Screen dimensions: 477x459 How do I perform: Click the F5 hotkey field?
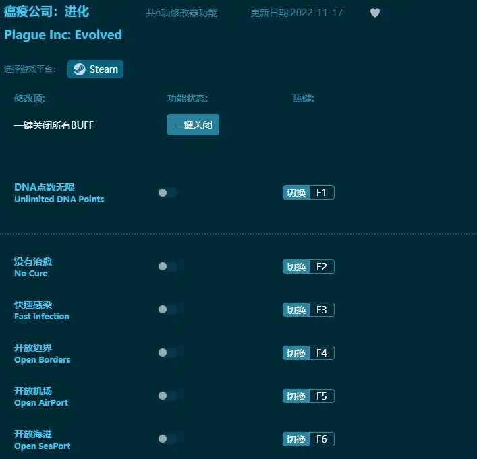[322, 396]
